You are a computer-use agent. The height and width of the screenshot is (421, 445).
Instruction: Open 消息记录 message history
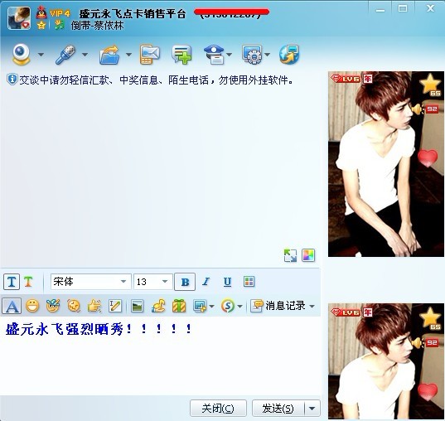click(x=278, y=306)
